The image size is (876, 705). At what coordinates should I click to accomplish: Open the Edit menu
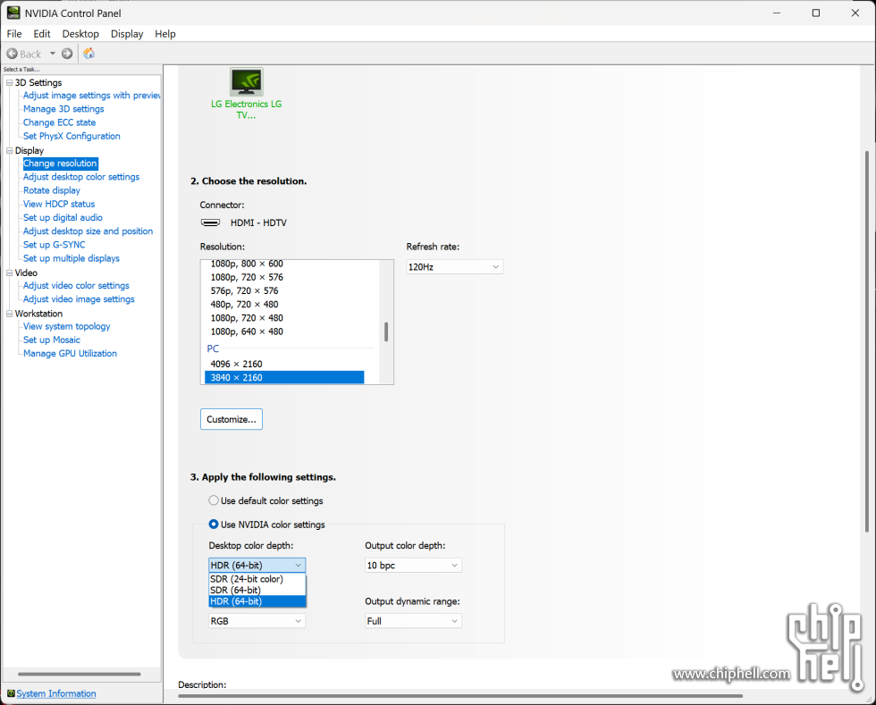point(42,34)
